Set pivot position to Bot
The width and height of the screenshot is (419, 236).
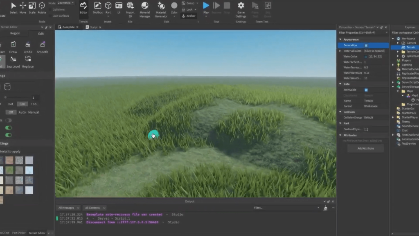pyautogui.click(x=11, y=104)
